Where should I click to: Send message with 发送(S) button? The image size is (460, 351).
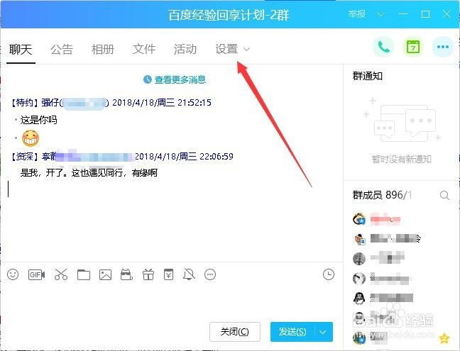click(292, 332)
